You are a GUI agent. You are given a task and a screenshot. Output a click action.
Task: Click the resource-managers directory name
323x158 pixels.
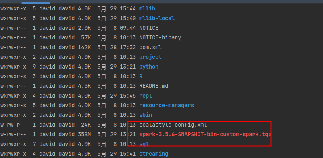[x=167, y=106]
